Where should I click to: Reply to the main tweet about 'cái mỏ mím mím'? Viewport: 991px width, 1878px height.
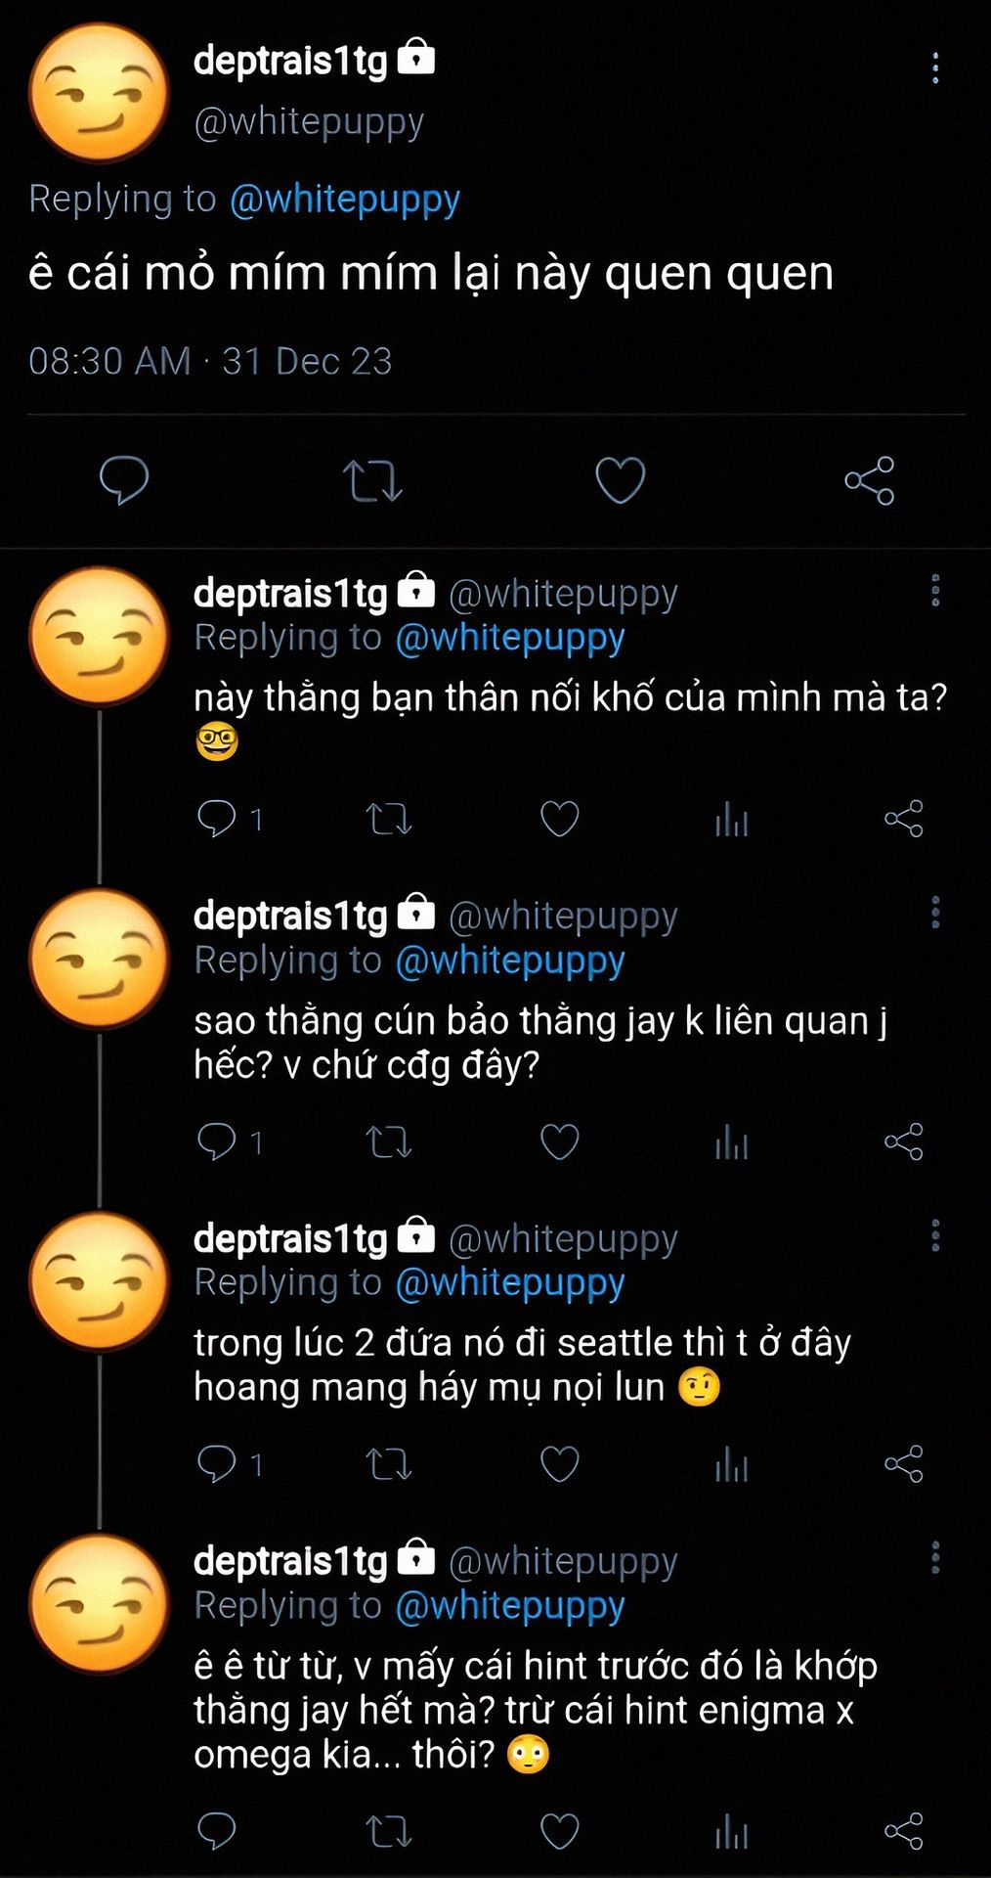tap(124, 480)
